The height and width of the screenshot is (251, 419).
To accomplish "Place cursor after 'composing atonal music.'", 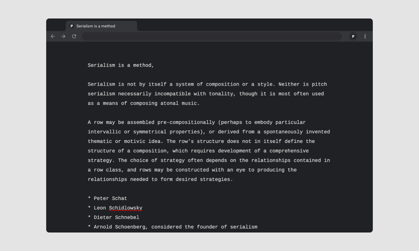I will pos(200,103).
